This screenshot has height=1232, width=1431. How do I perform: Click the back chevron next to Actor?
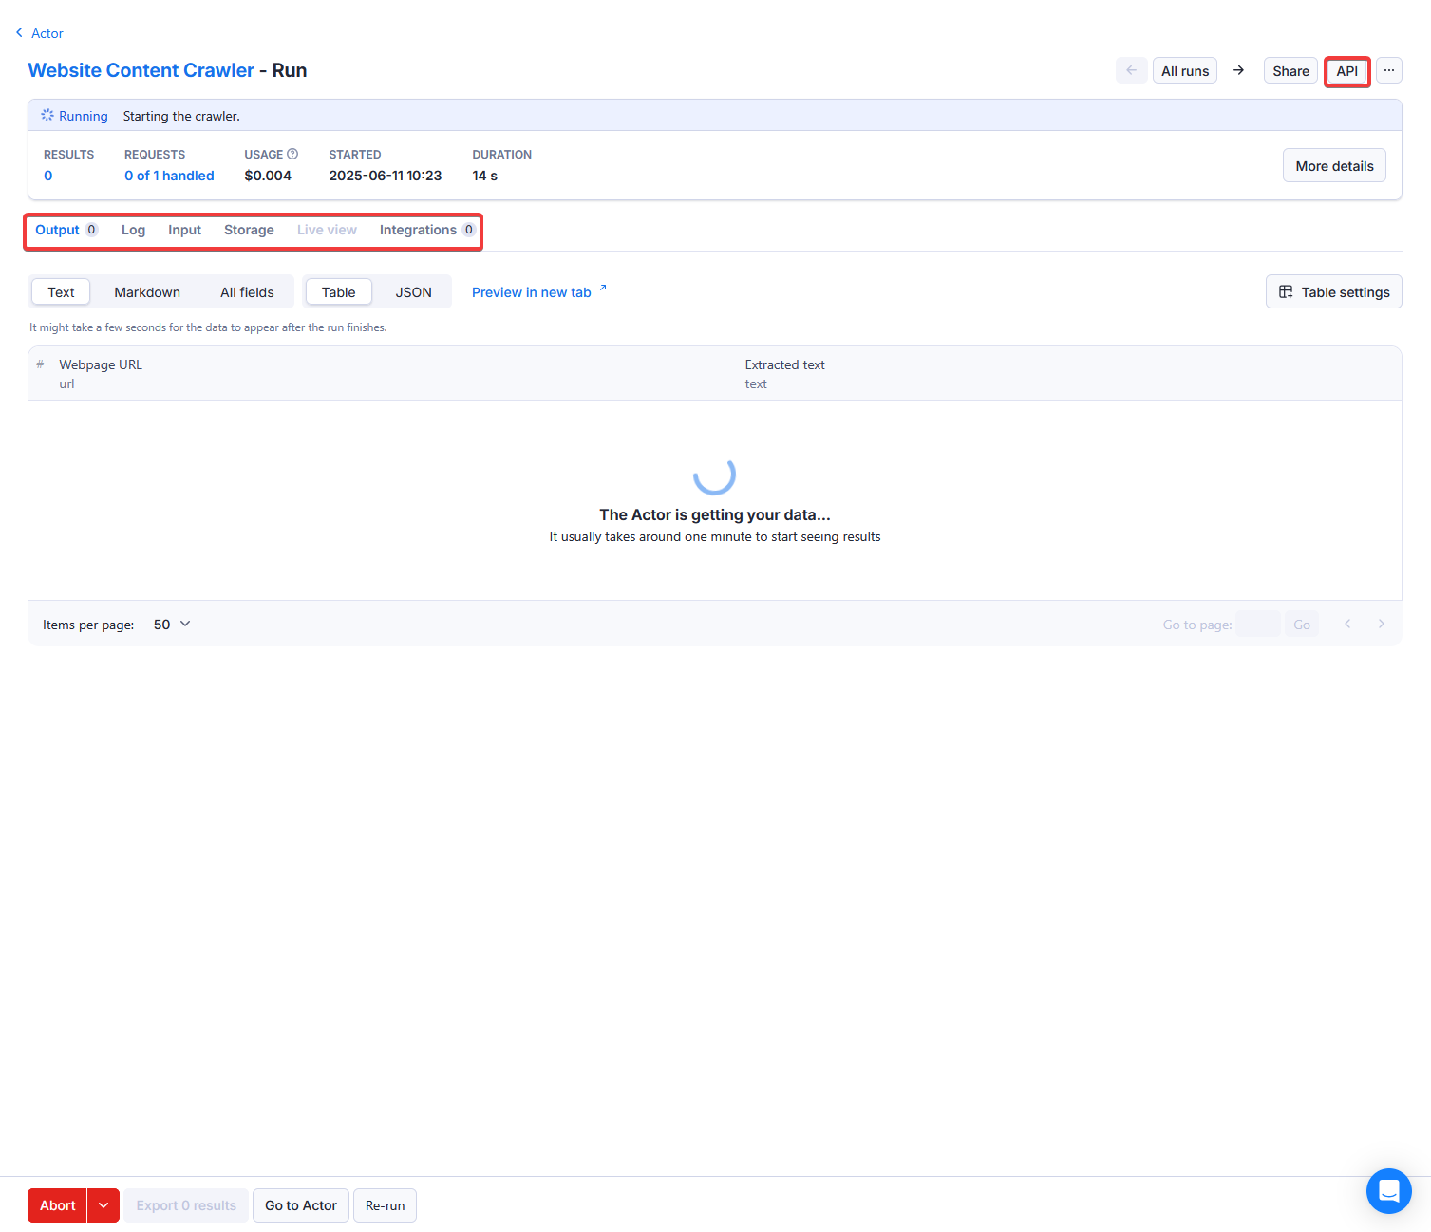pos(19,33)
